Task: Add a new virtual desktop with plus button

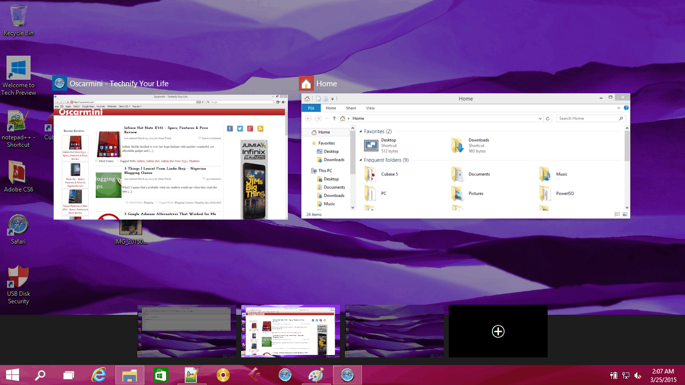Action: click(498, 331)
